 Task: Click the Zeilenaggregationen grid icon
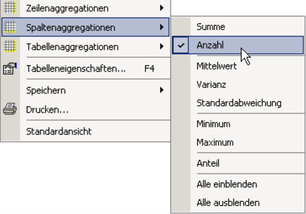10,8
